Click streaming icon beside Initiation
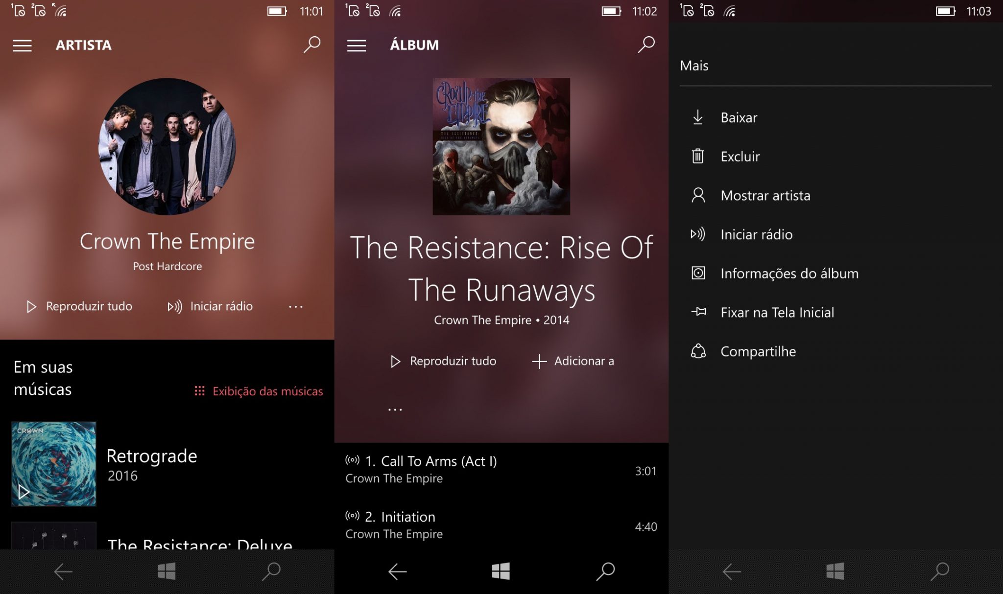 (x=352, y=516)
